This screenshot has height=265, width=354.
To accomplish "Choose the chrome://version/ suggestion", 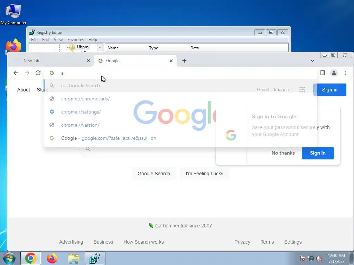I will click(180, 125).
